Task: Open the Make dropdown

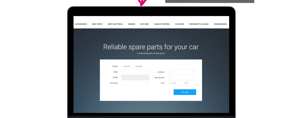Action: tap(135, 72)
